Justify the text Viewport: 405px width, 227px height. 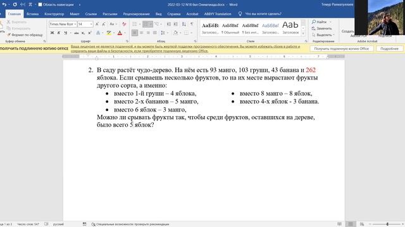point(154,33)
